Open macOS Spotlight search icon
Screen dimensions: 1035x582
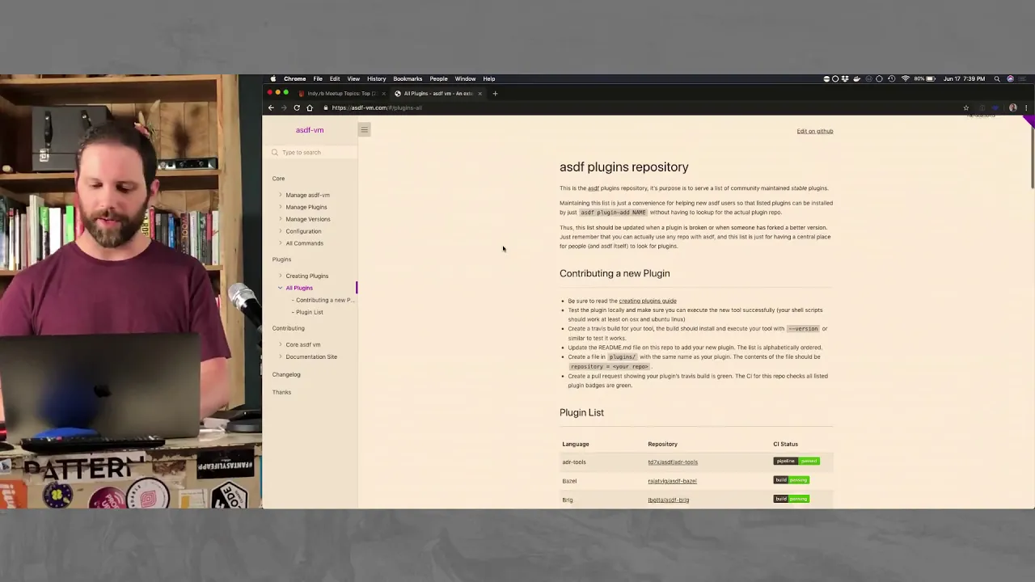pos(997,78)
